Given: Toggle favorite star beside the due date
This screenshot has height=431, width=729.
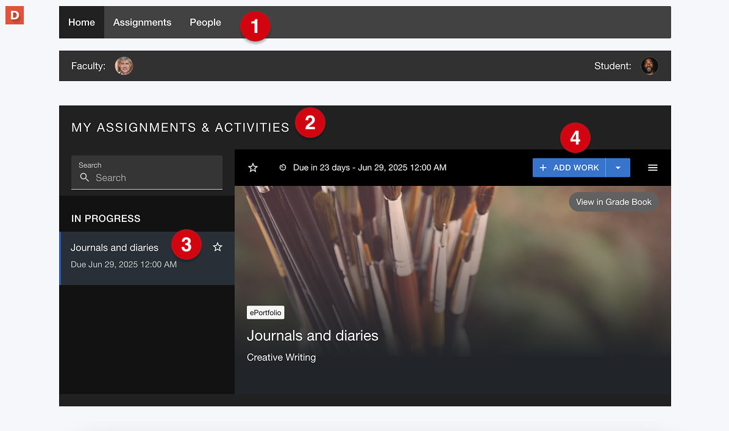Looking at the screenshot, I should click(252, 168).
